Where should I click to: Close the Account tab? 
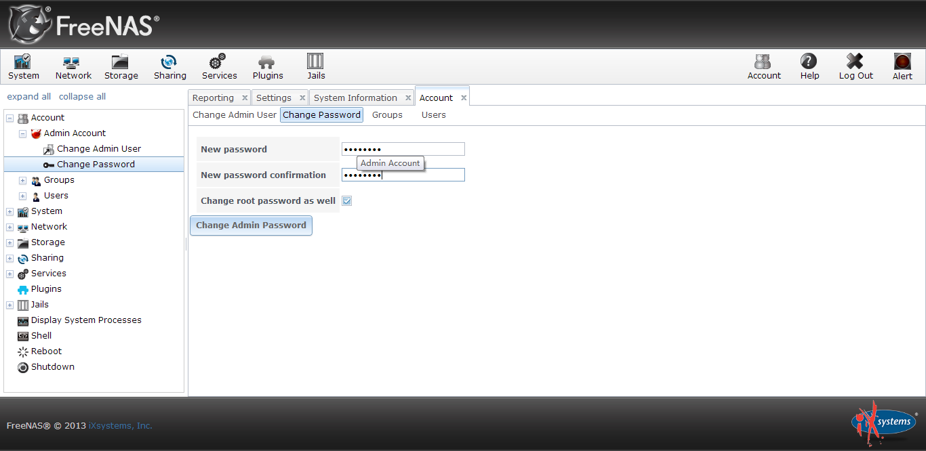pos(464,98)
